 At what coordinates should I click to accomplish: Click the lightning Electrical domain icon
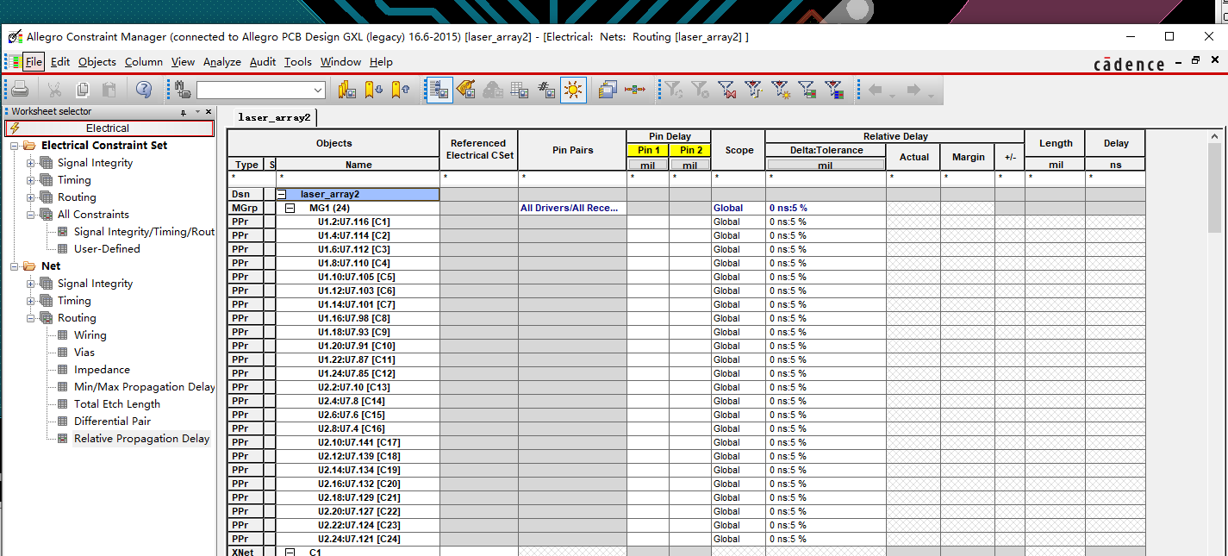[x=14, y=128]
